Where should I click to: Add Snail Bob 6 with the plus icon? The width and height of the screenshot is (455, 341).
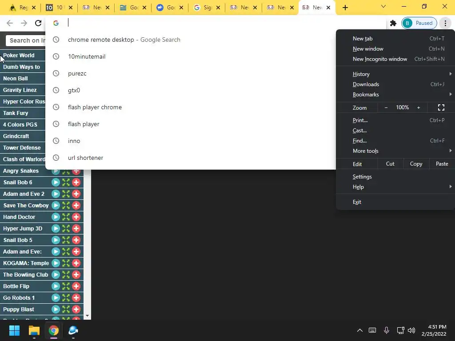76,182
